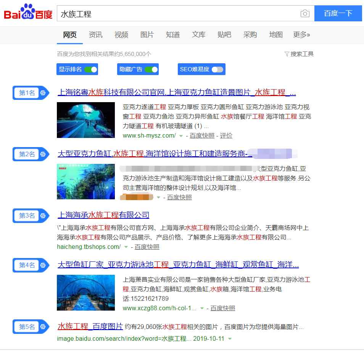The image size is (364, 351).
Task: Click the icon beside rank badge 第5名
Action: [x=43, y=327]
